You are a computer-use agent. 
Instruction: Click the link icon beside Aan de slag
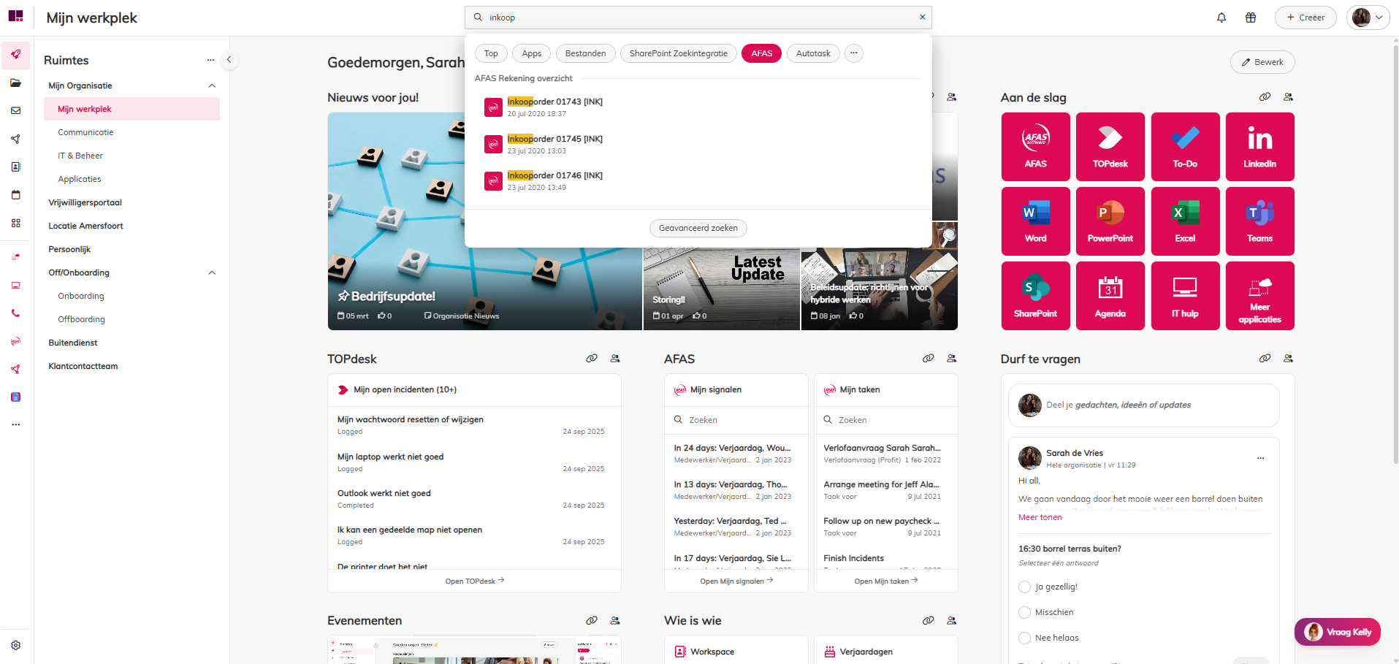1265,97
